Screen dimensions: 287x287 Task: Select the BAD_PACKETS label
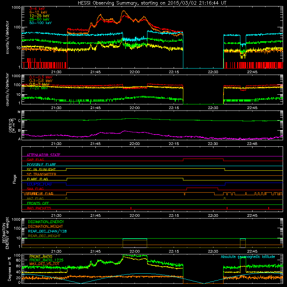(x=39, y=208)
